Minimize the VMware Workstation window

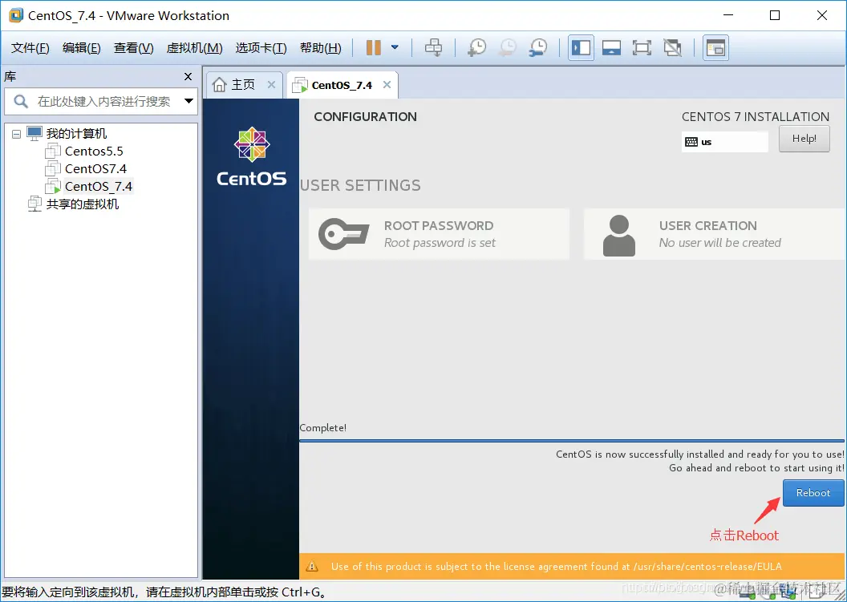click(x=727, y=15)
